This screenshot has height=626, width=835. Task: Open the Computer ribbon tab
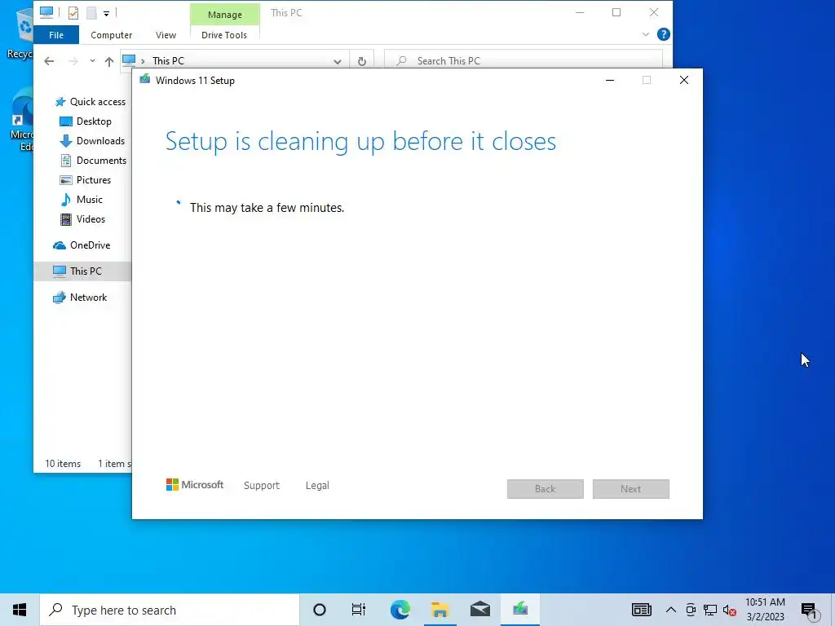click(111, 35)
